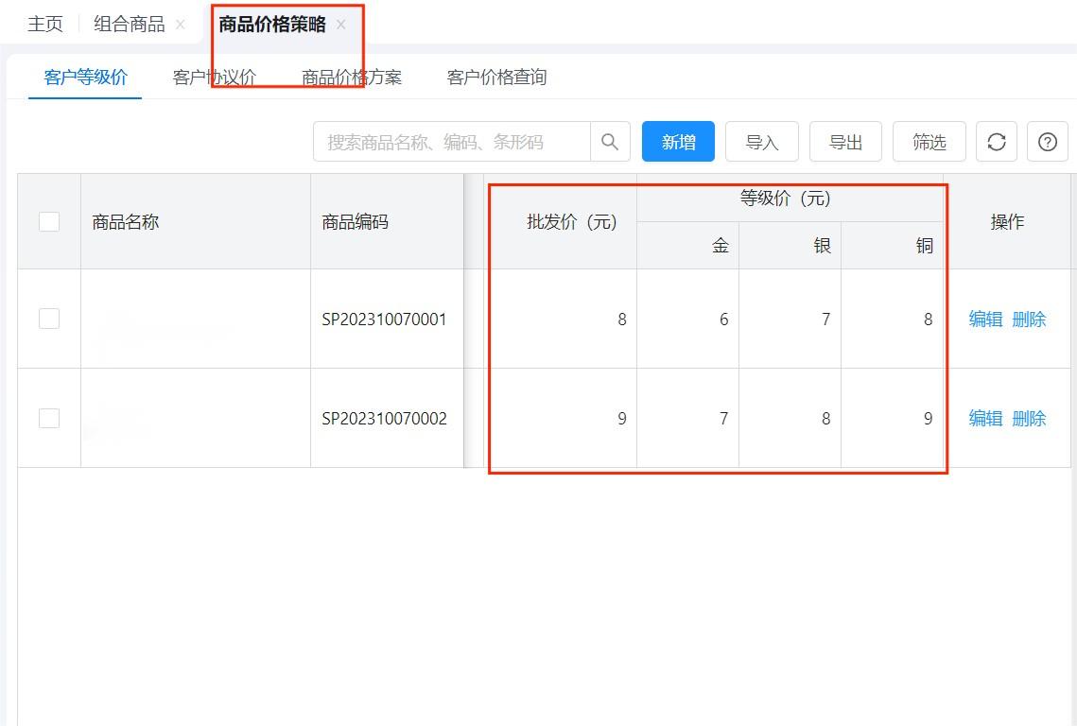Open the help question mark icon
1077x726 pixels.
point(1047,141)
